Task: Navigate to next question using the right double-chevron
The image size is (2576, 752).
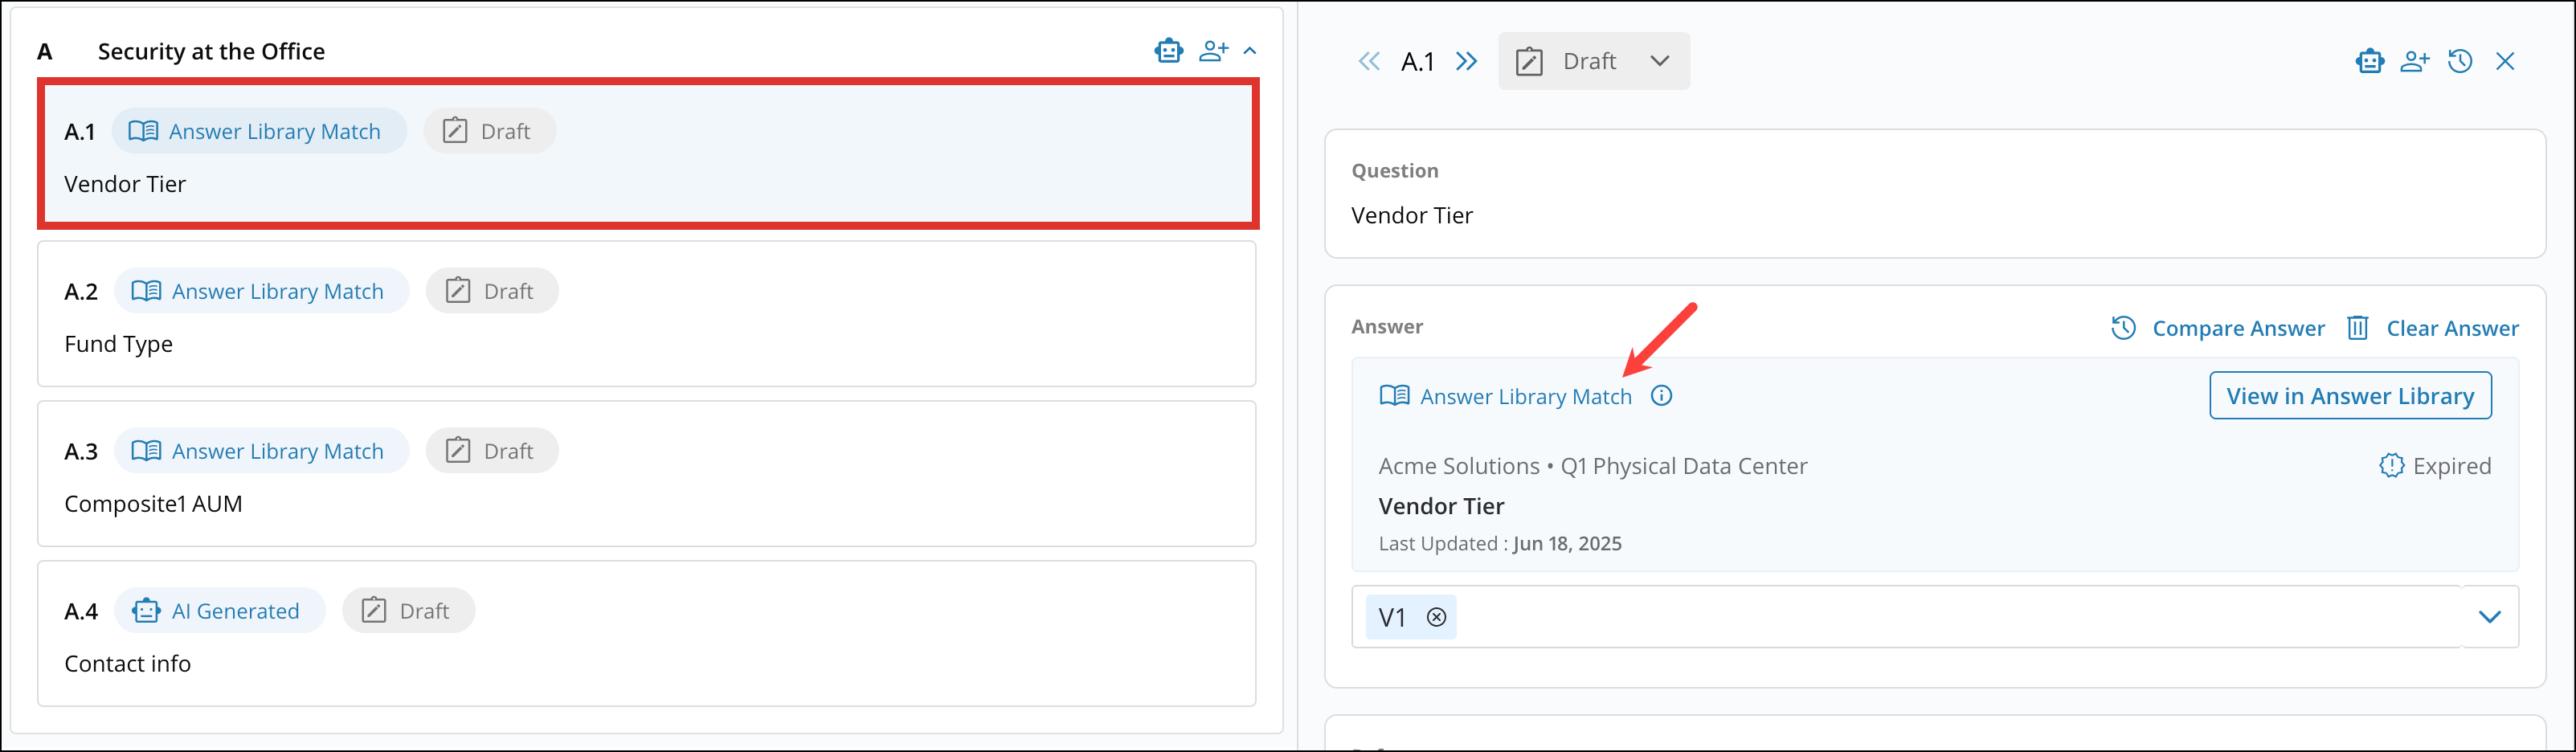Action: pos(1466,61)
